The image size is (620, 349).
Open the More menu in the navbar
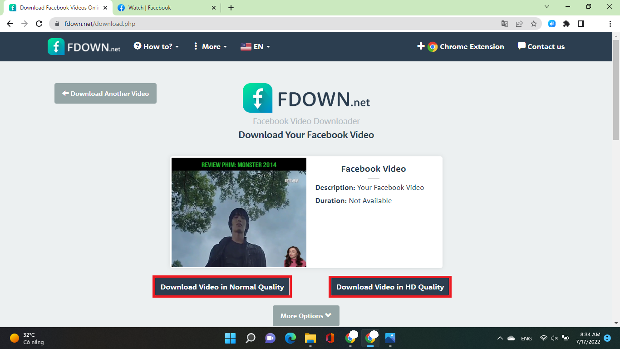[210, 46]
